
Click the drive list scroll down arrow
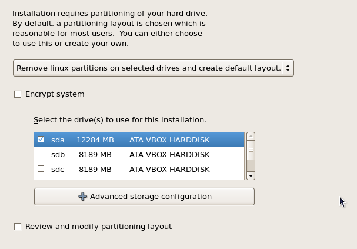[x=251, y=175]
